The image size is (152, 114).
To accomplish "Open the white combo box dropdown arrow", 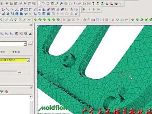I will [x=25, y=44].
